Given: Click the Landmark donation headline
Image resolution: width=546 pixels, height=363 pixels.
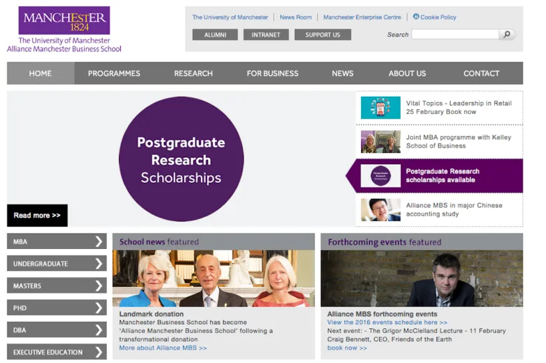Looking at the screenshot, I should (x=151, y=314).
